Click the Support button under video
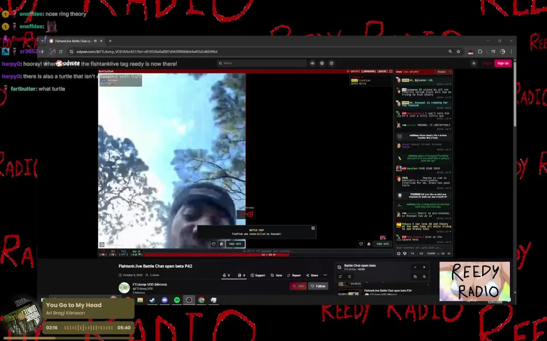The height and width of the screenshot is (341, 547). pyautogui.click(x=258, y=275)
